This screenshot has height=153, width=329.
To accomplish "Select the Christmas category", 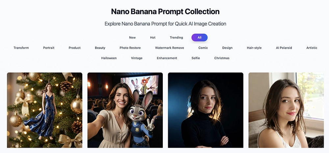I will (x=222, y=58).
